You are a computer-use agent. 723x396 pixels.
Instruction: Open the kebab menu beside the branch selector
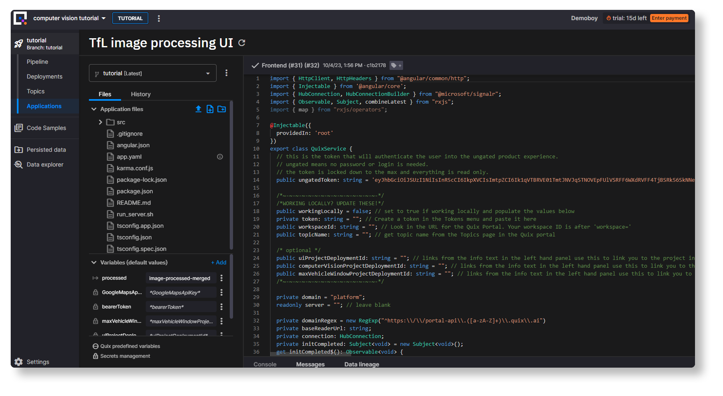pos(226,73)
